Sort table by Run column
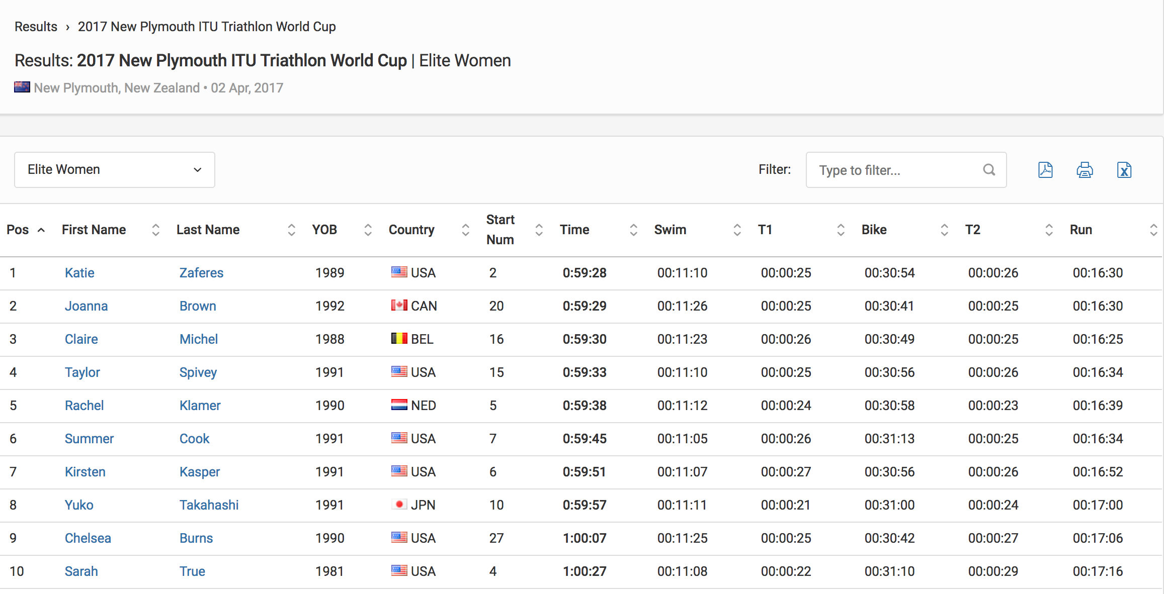 [x=1113, y=230]
